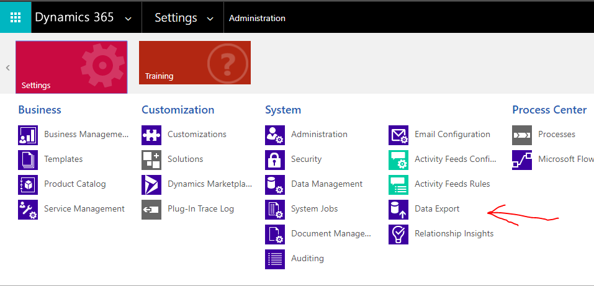Open the Processes link
Screen dimensions: 594x286
coord(557,134)
